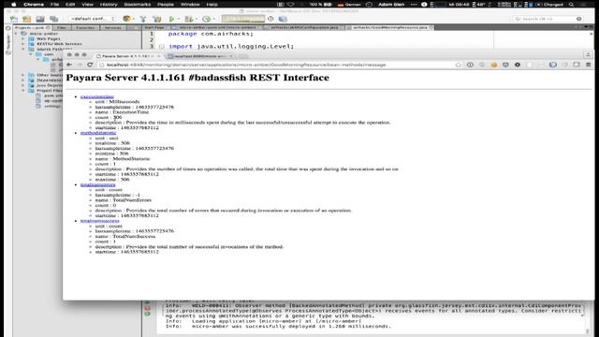Select Web Pages folder in project tree

coord(48,39)
